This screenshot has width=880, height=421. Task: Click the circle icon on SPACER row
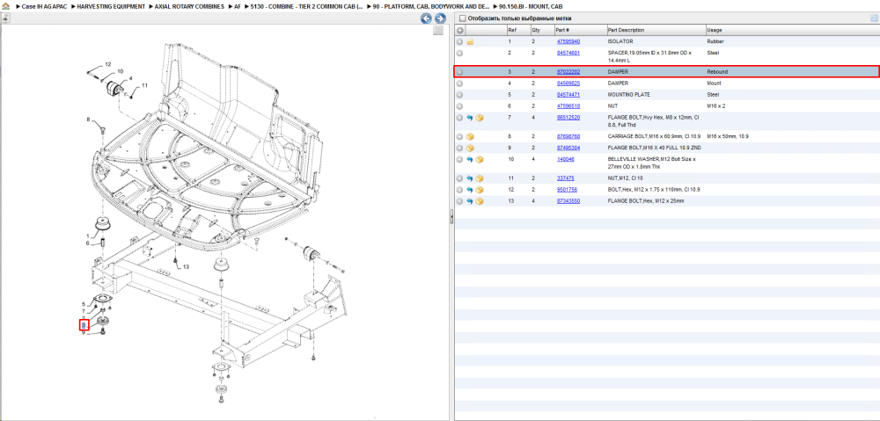click(459, 53)
